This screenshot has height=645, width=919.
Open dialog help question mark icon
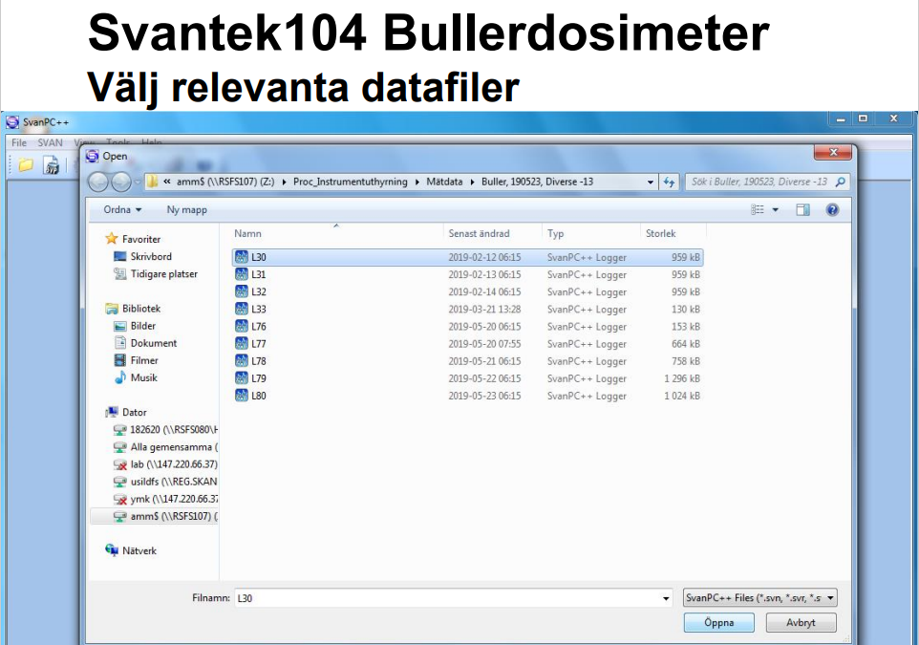[x=832, y=210]
